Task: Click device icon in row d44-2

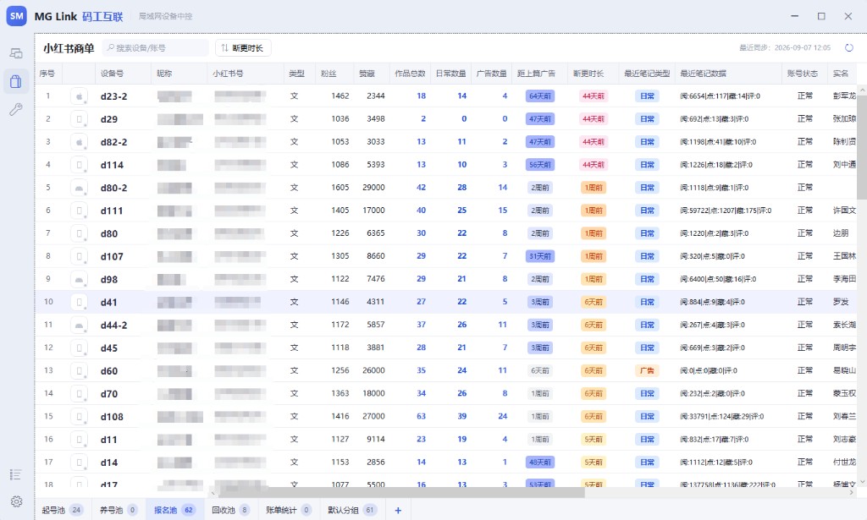Action: tap(79, 326)
